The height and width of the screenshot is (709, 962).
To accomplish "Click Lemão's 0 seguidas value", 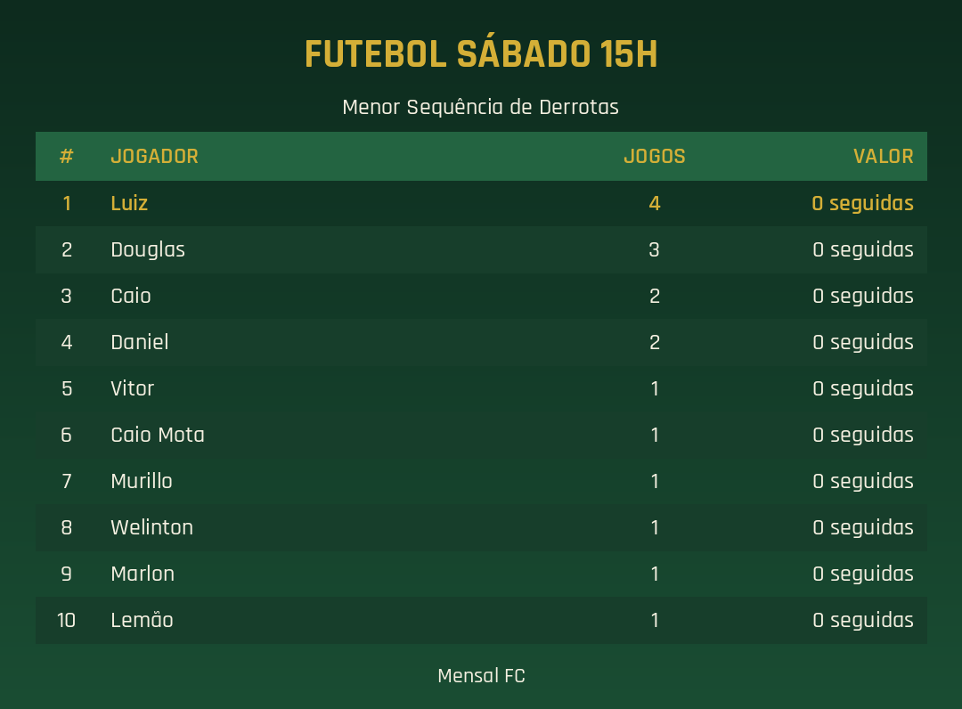I will (862, 620).
